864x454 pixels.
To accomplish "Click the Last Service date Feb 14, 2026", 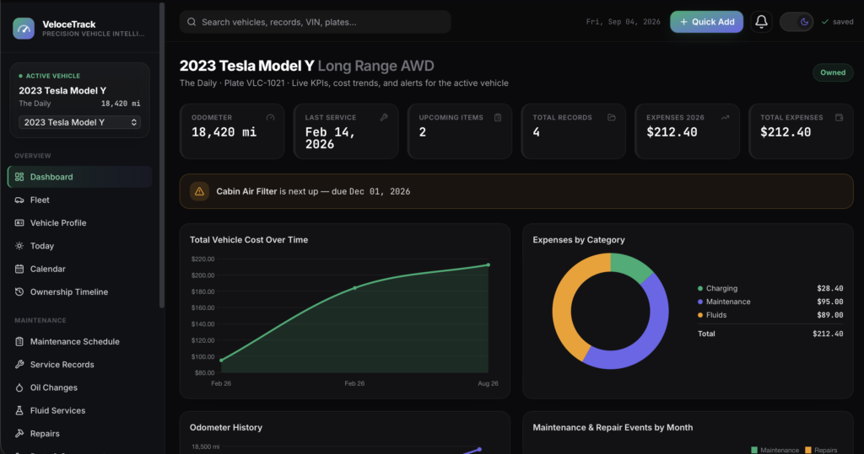I will [x=331, y=138].
